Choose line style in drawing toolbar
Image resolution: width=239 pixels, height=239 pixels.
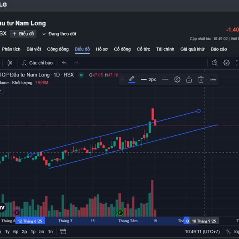point(165,79)
